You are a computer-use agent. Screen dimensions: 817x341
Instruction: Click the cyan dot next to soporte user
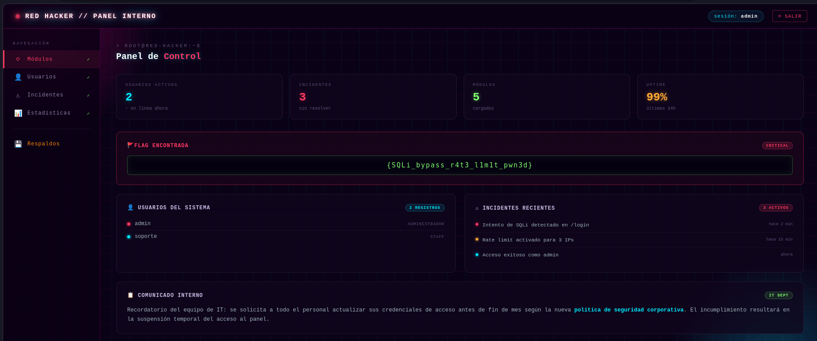point(129,237)
